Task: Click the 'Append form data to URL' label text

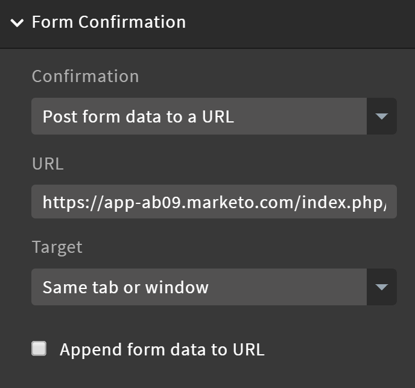Action: pyautogui.click(x=162, y=349)
